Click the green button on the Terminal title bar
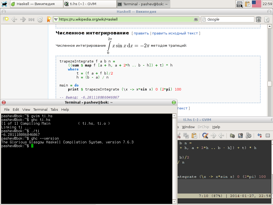This screenshot has height=205, width=273. (x=174, y=102)
